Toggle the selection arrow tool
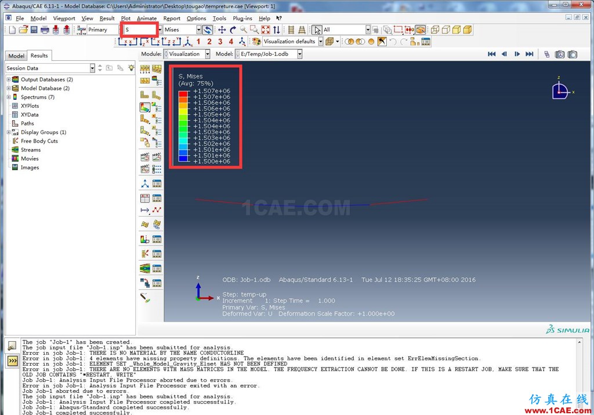 (x=317, y=30)
